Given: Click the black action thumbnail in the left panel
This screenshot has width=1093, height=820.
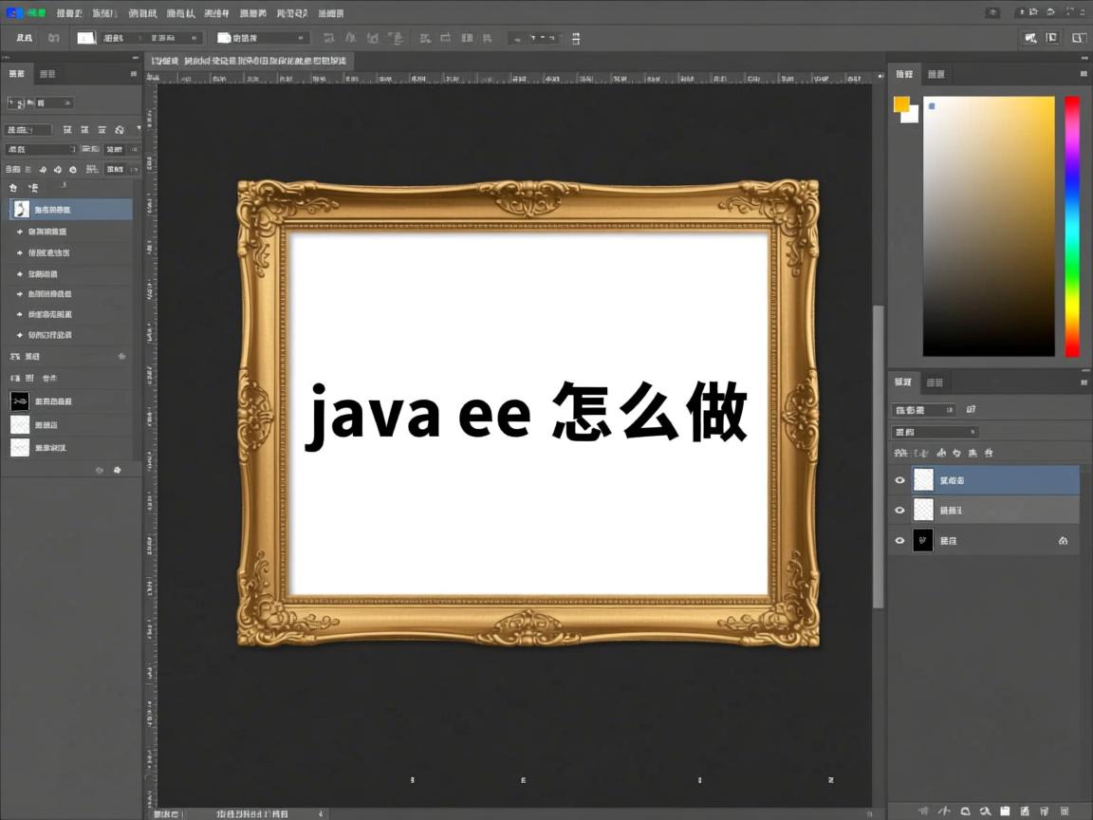Looking at the screenshot, I should [20, 401].
